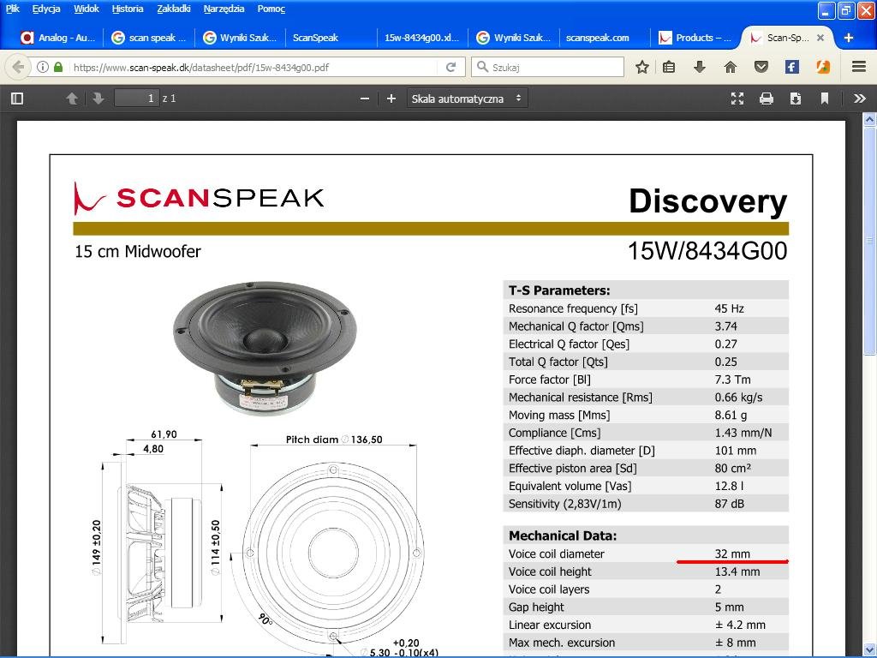Viewport: 877px width, 658px height.
Task: Reload the page with the refresh icon
Action: (x=450, y=67)
